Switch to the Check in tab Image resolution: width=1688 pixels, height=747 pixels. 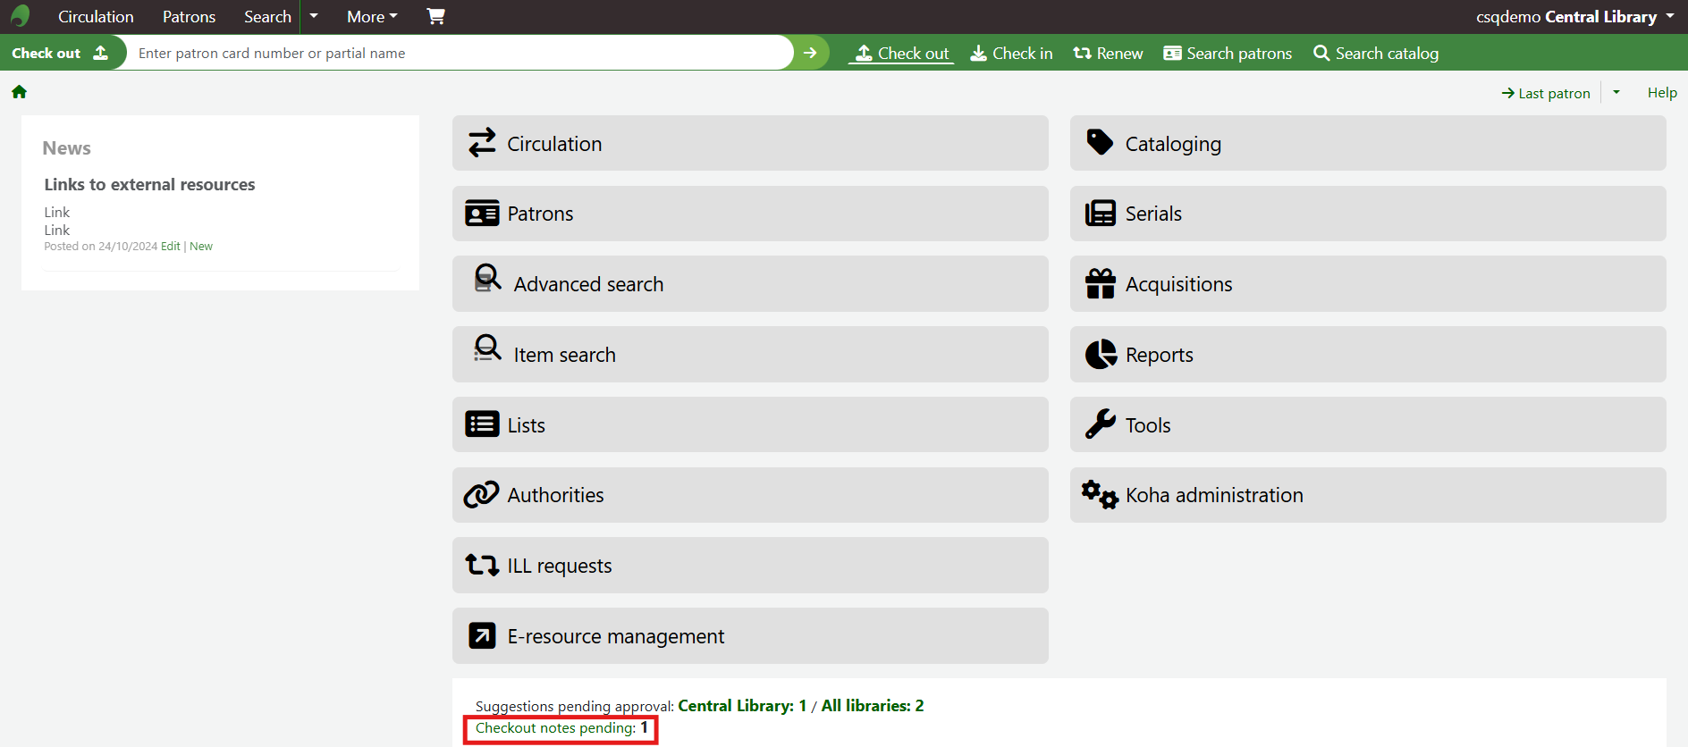tap(1011, 54)
